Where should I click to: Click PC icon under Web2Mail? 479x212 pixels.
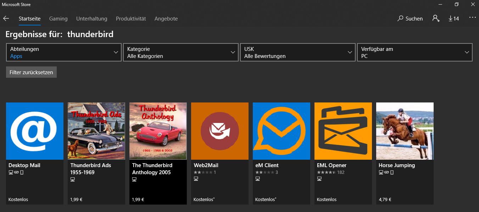196,179
